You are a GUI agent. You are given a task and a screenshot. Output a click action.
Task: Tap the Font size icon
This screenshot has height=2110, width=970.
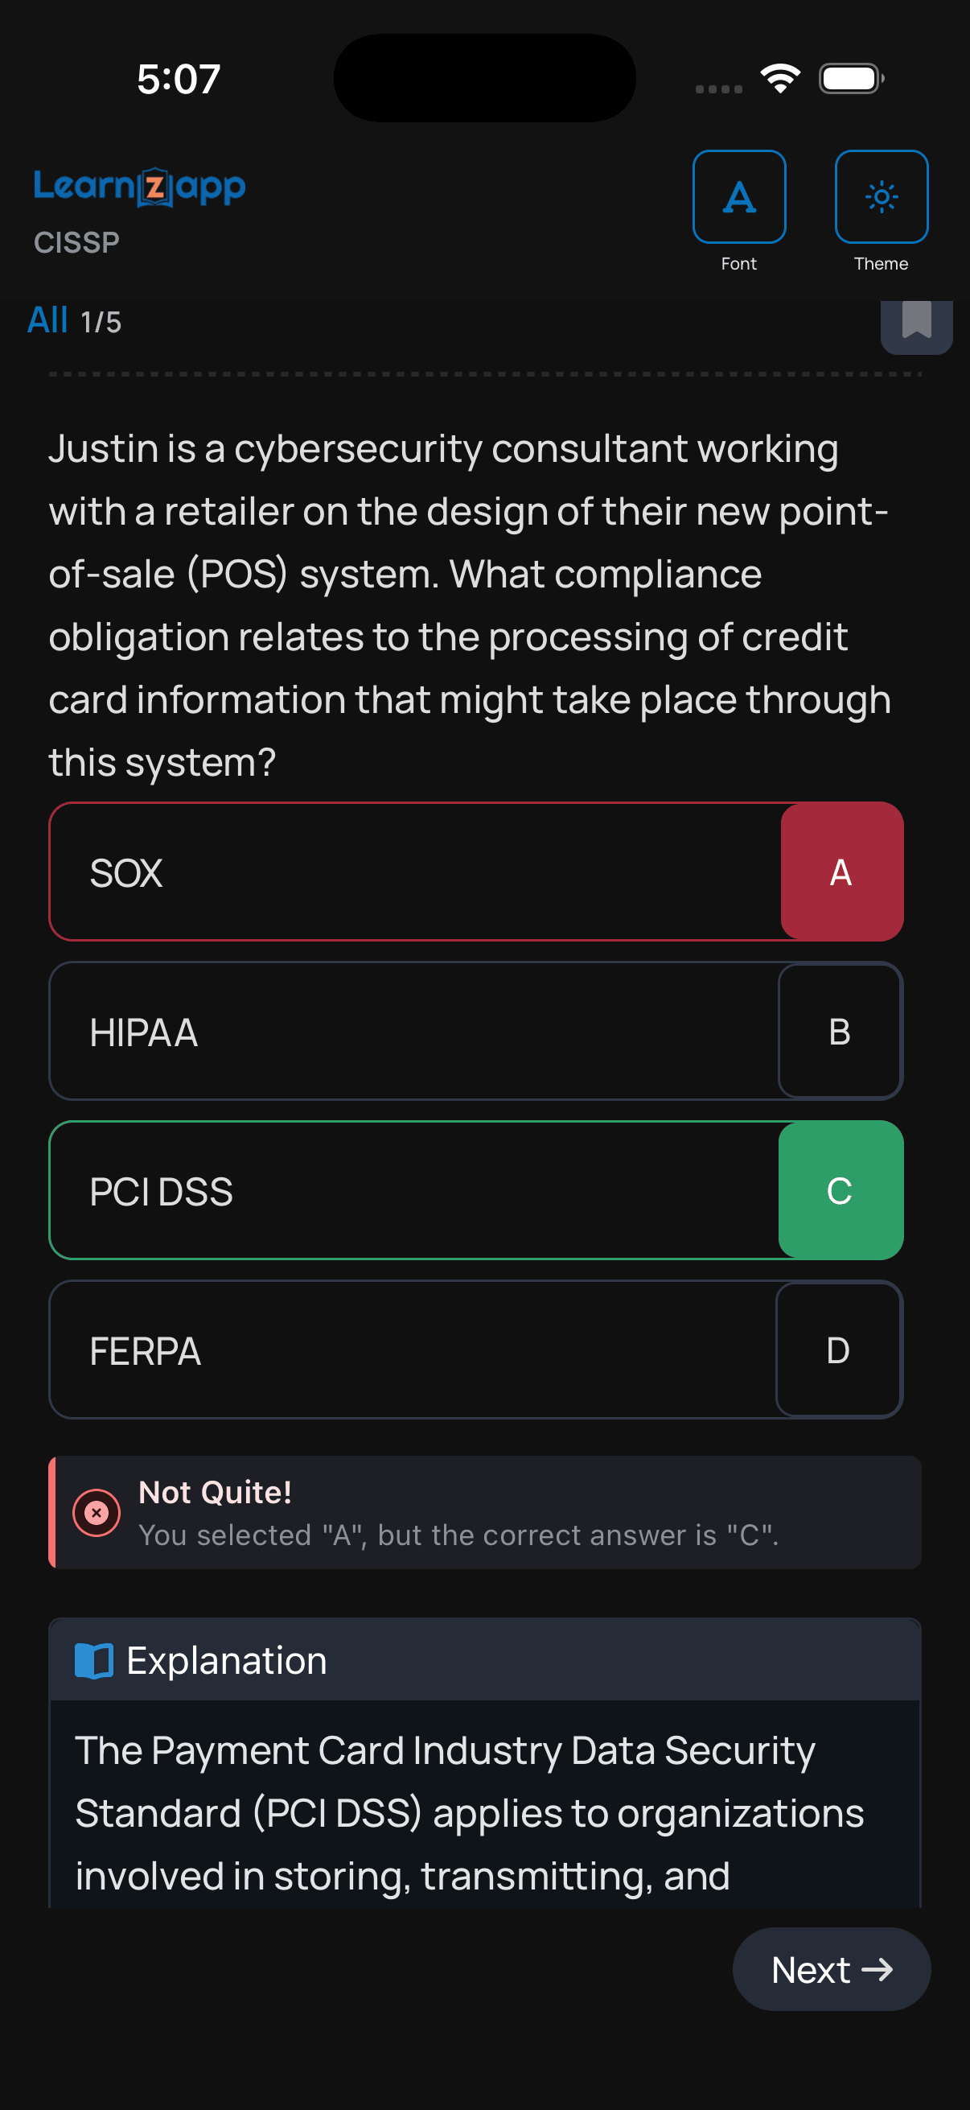[x=738, y=196]
